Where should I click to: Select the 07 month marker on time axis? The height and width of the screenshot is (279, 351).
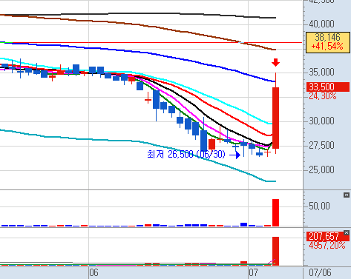[253, 273]
